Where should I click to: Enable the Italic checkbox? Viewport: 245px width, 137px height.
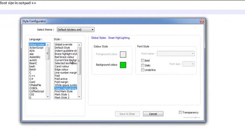[142, 65]
